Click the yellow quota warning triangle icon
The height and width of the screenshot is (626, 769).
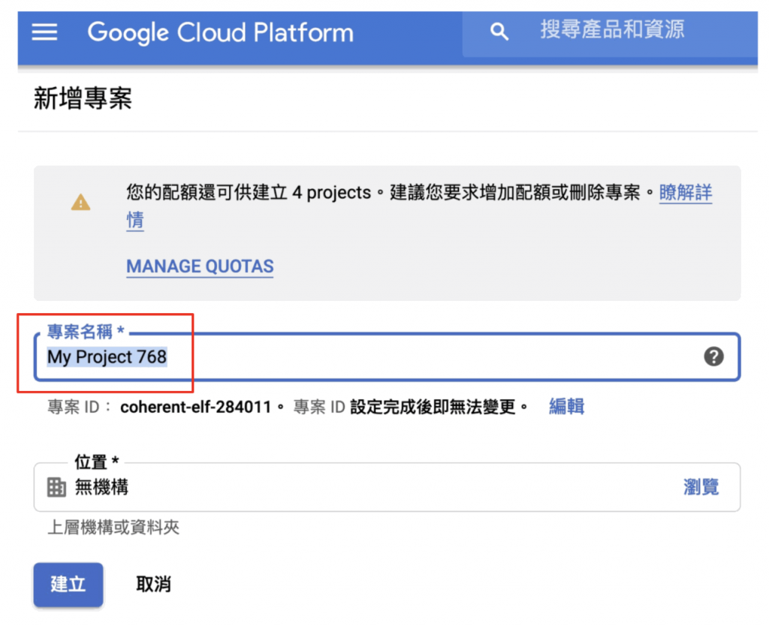coord(81,202)
